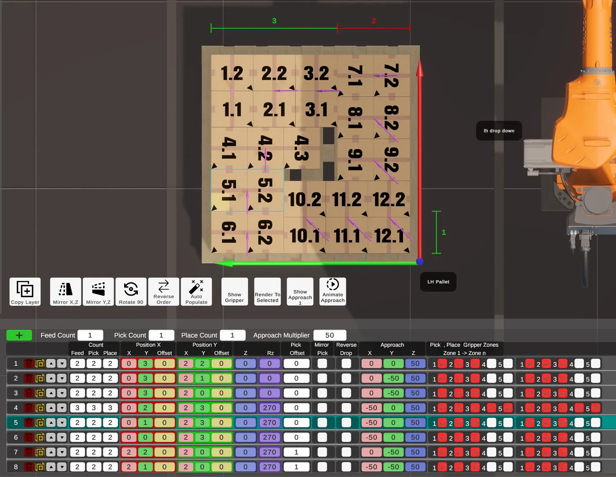Select box 9.1 on the pallet
The width and height of the screenshot is (616, 477).
[355, 160]
